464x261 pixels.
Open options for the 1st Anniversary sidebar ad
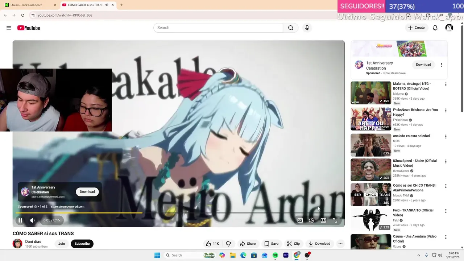[x=441, y=65]
